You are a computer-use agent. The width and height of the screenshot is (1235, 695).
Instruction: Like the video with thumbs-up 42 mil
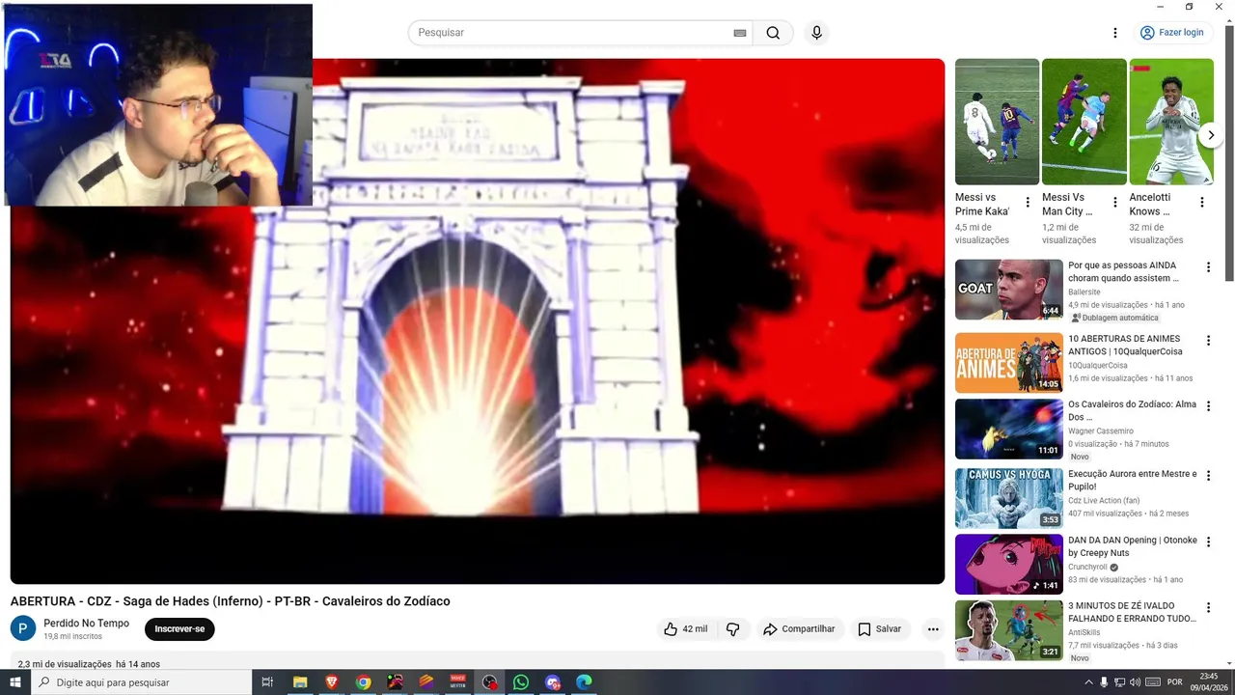point(685,629)
